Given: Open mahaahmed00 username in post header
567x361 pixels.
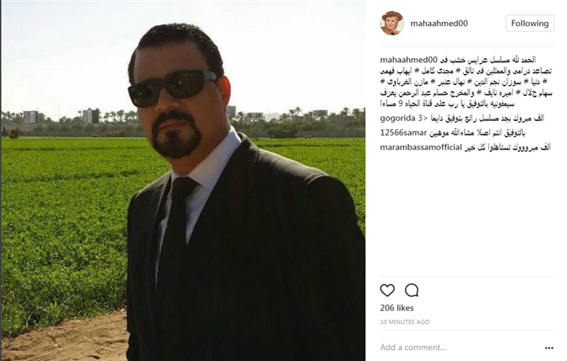Looking at the screenshot, I should 439,24.
